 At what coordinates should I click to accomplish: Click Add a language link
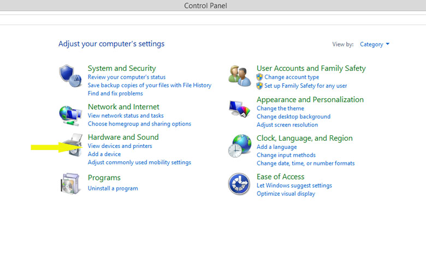pyautogui.click(x=276, y=147)
